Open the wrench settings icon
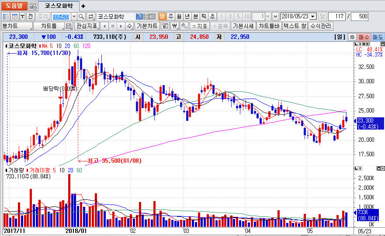This screenshot has height=236, width=385. (x=184, y=26)
